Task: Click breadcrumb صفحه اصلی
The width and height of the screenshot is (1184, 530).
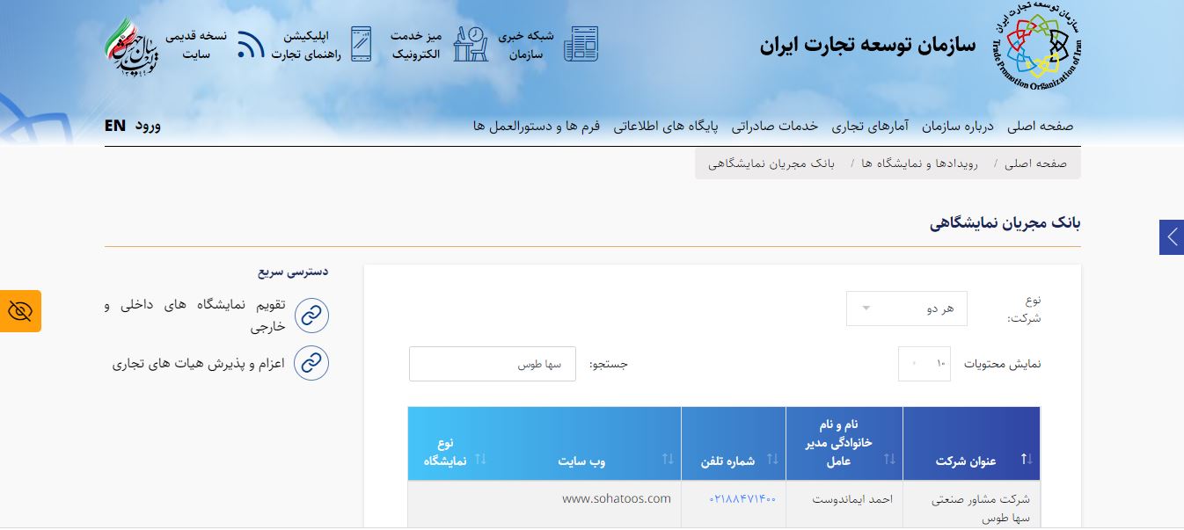Action: click(1036, 163)
